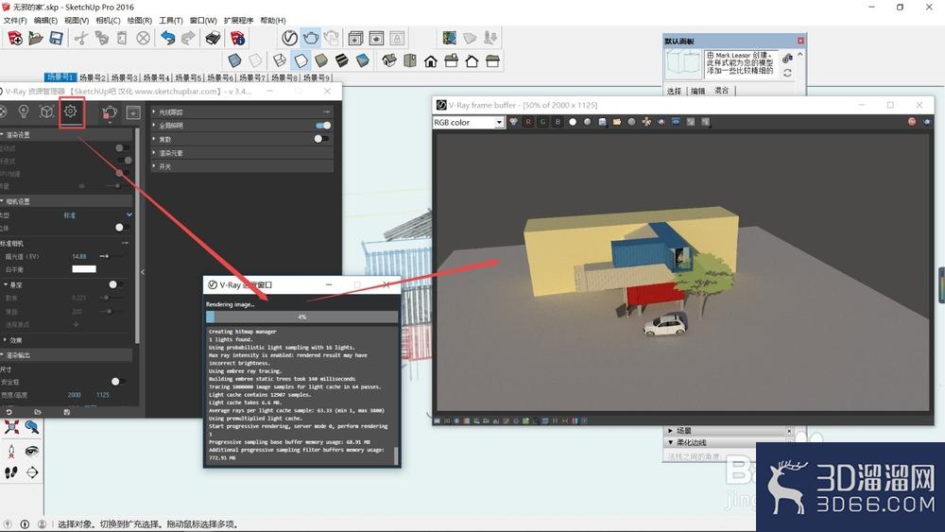Open the V-Ray Asset Editor toolbar icon
Image resolution: width=945 pixels, height=532 pixels.
tap(289, 38)
